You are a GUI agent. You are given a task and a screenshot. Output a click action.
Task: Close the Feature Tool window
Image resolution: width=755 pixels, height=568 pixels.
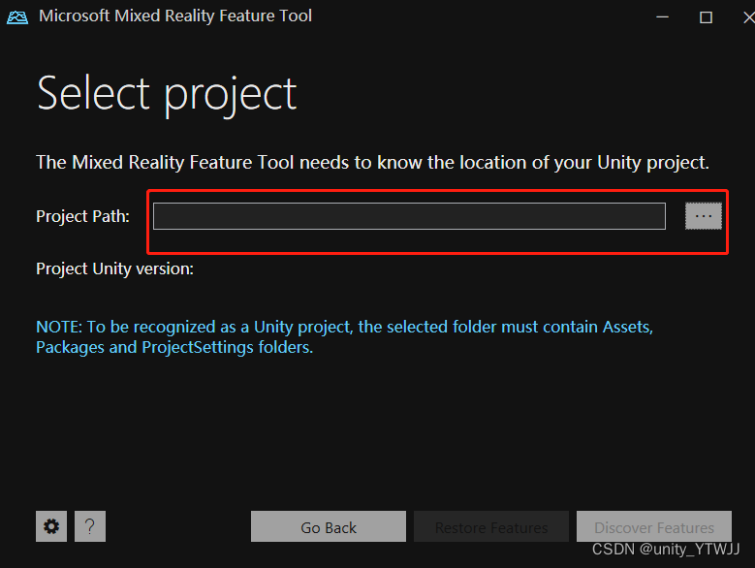point(748,17)
